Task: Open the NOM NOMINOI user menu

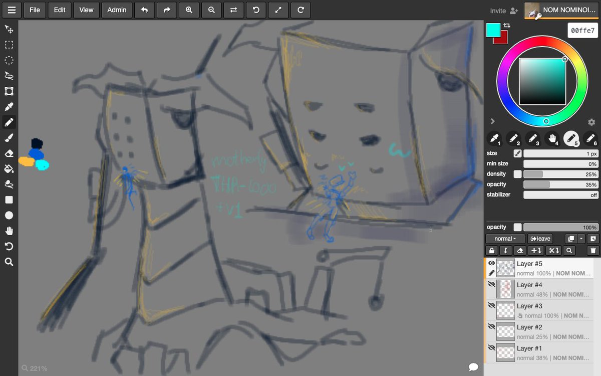Action: [561, 10]
